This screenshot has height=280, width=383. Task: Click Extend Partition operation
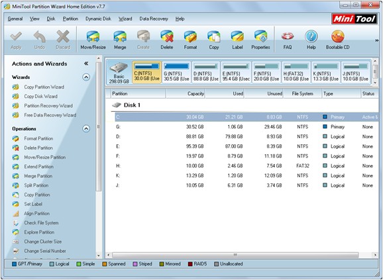[39, 167]
